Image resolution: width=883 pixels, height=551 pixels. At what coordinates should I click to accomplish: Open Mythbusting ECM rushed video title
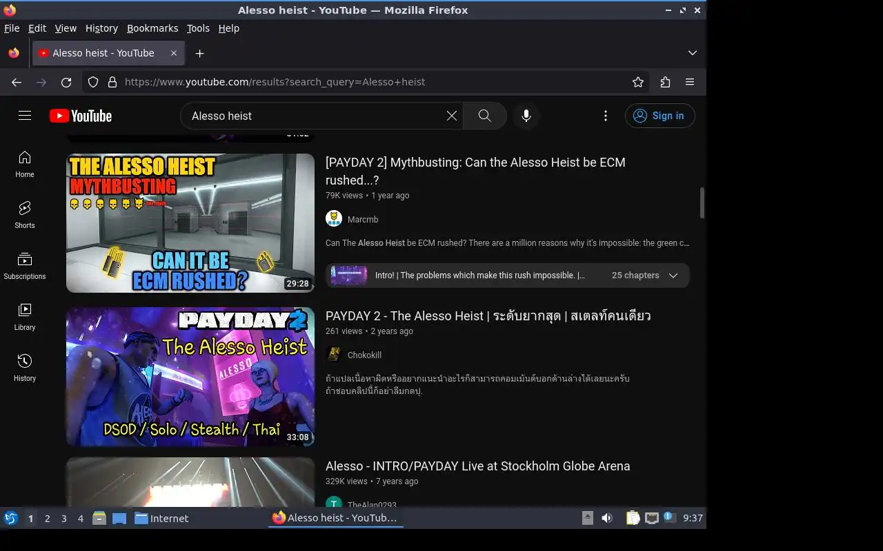coord(475,171)
